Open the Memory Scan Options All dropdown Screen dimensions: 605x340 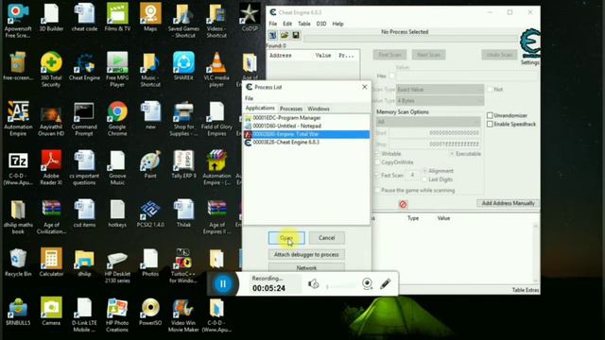428,122
